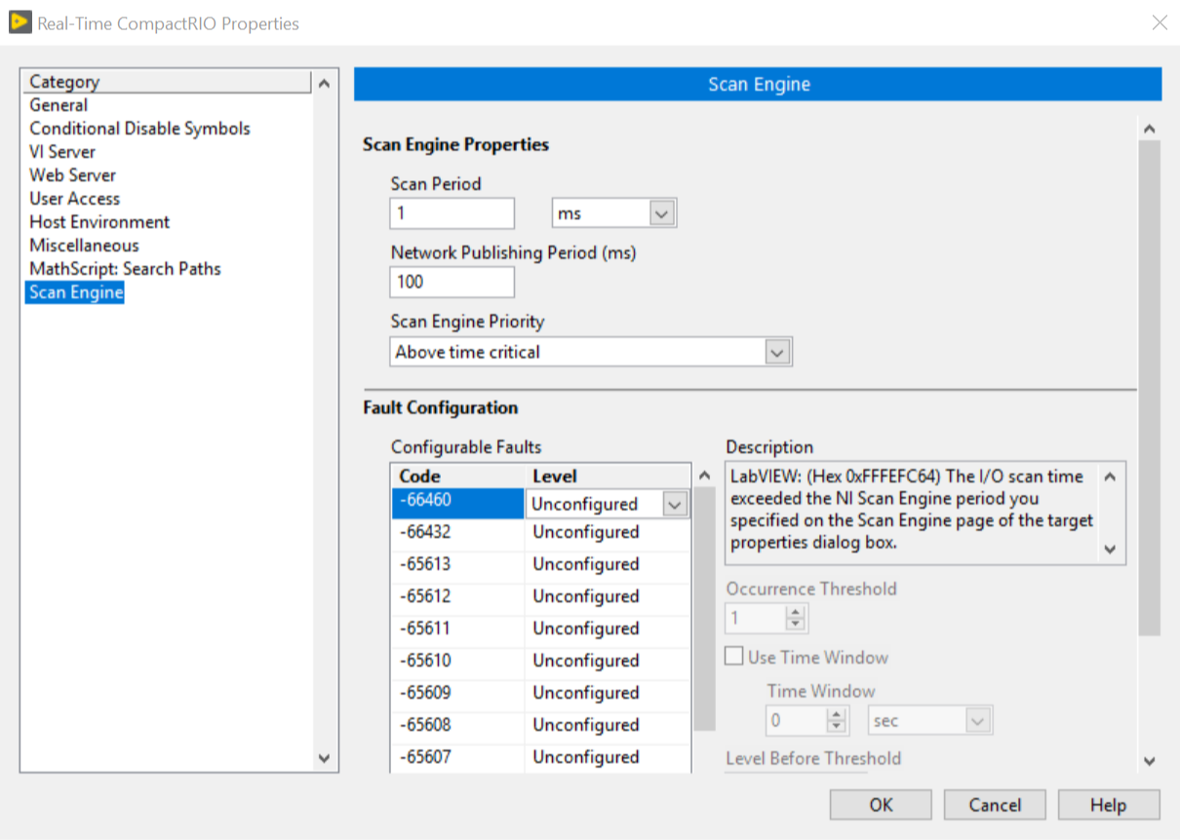Open the VI Server category
Image resolution: width=1180 pixels, height=840 pixels.
tap(62, 152)
